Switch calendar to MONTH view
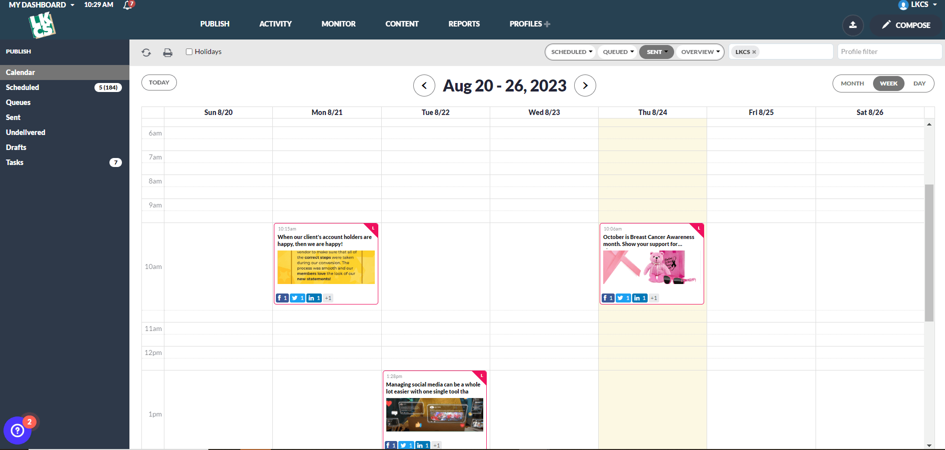The width and height of the screenshot is (945, 450). pos(852,83)
